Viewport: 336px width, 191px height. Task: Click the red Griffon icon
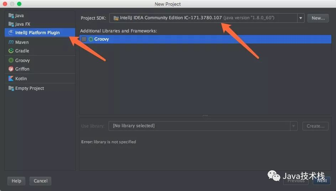tap(11, 69)
